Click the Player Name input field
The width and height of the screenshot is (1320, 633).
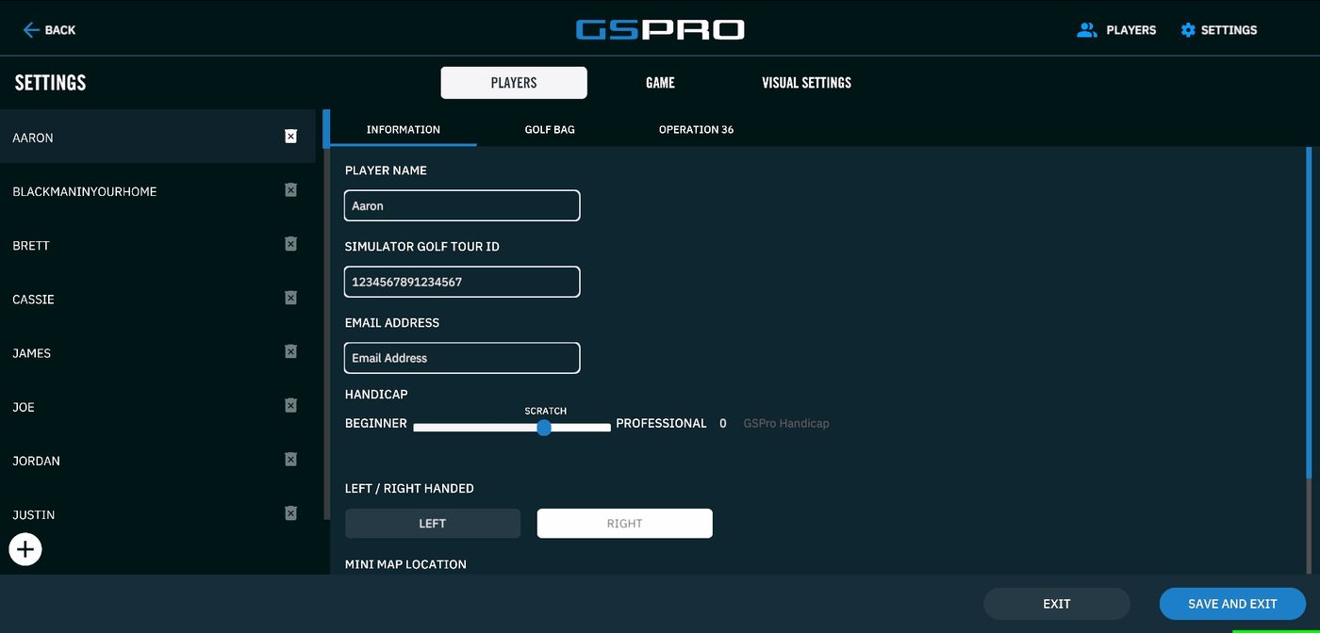point(462,205)
